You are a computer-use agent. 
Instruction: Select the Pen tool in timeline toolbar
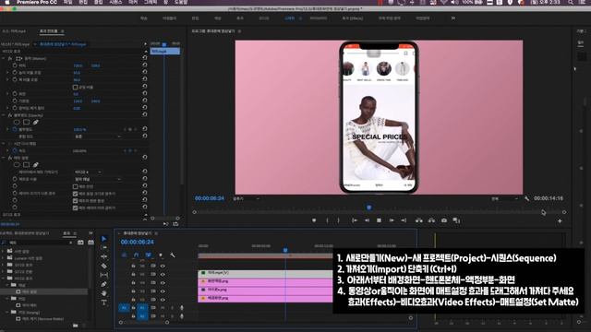click(104, 284)
